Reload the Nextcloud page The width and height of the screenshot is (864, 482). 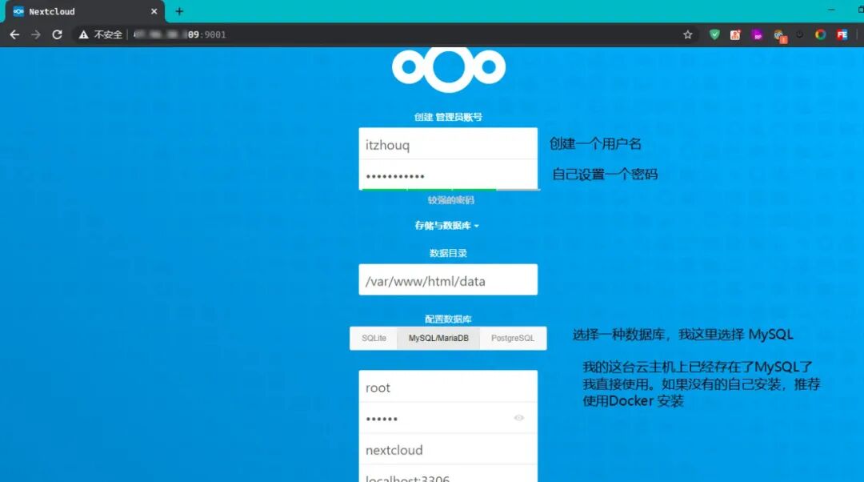(58, 34)
